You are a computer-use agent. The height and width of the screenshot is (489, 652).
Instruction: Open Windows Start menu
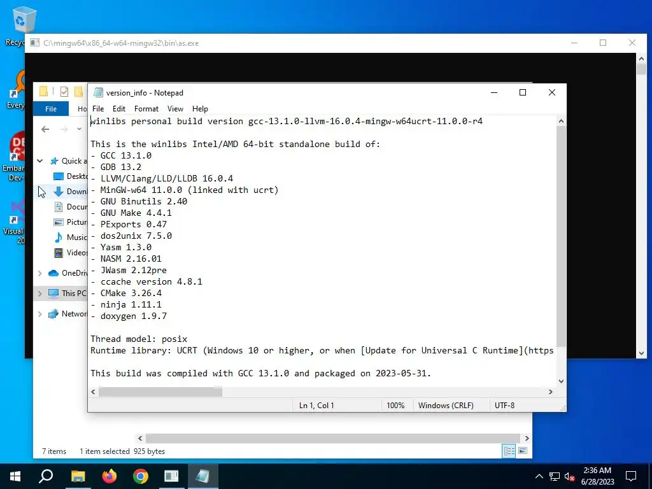click(x=15, y=476)
